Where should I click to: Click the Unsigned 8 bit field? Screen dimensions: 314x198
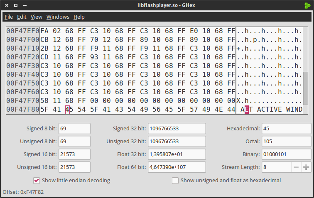pyautogui.click(x=74, y=142)
